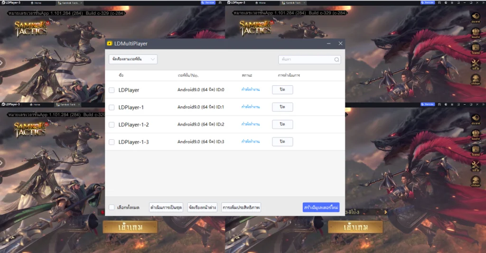The width and height of the screenshot is (486, 253).
Task: Switch to the Home tab in top-right emulator
Action: tap(261, 2)
